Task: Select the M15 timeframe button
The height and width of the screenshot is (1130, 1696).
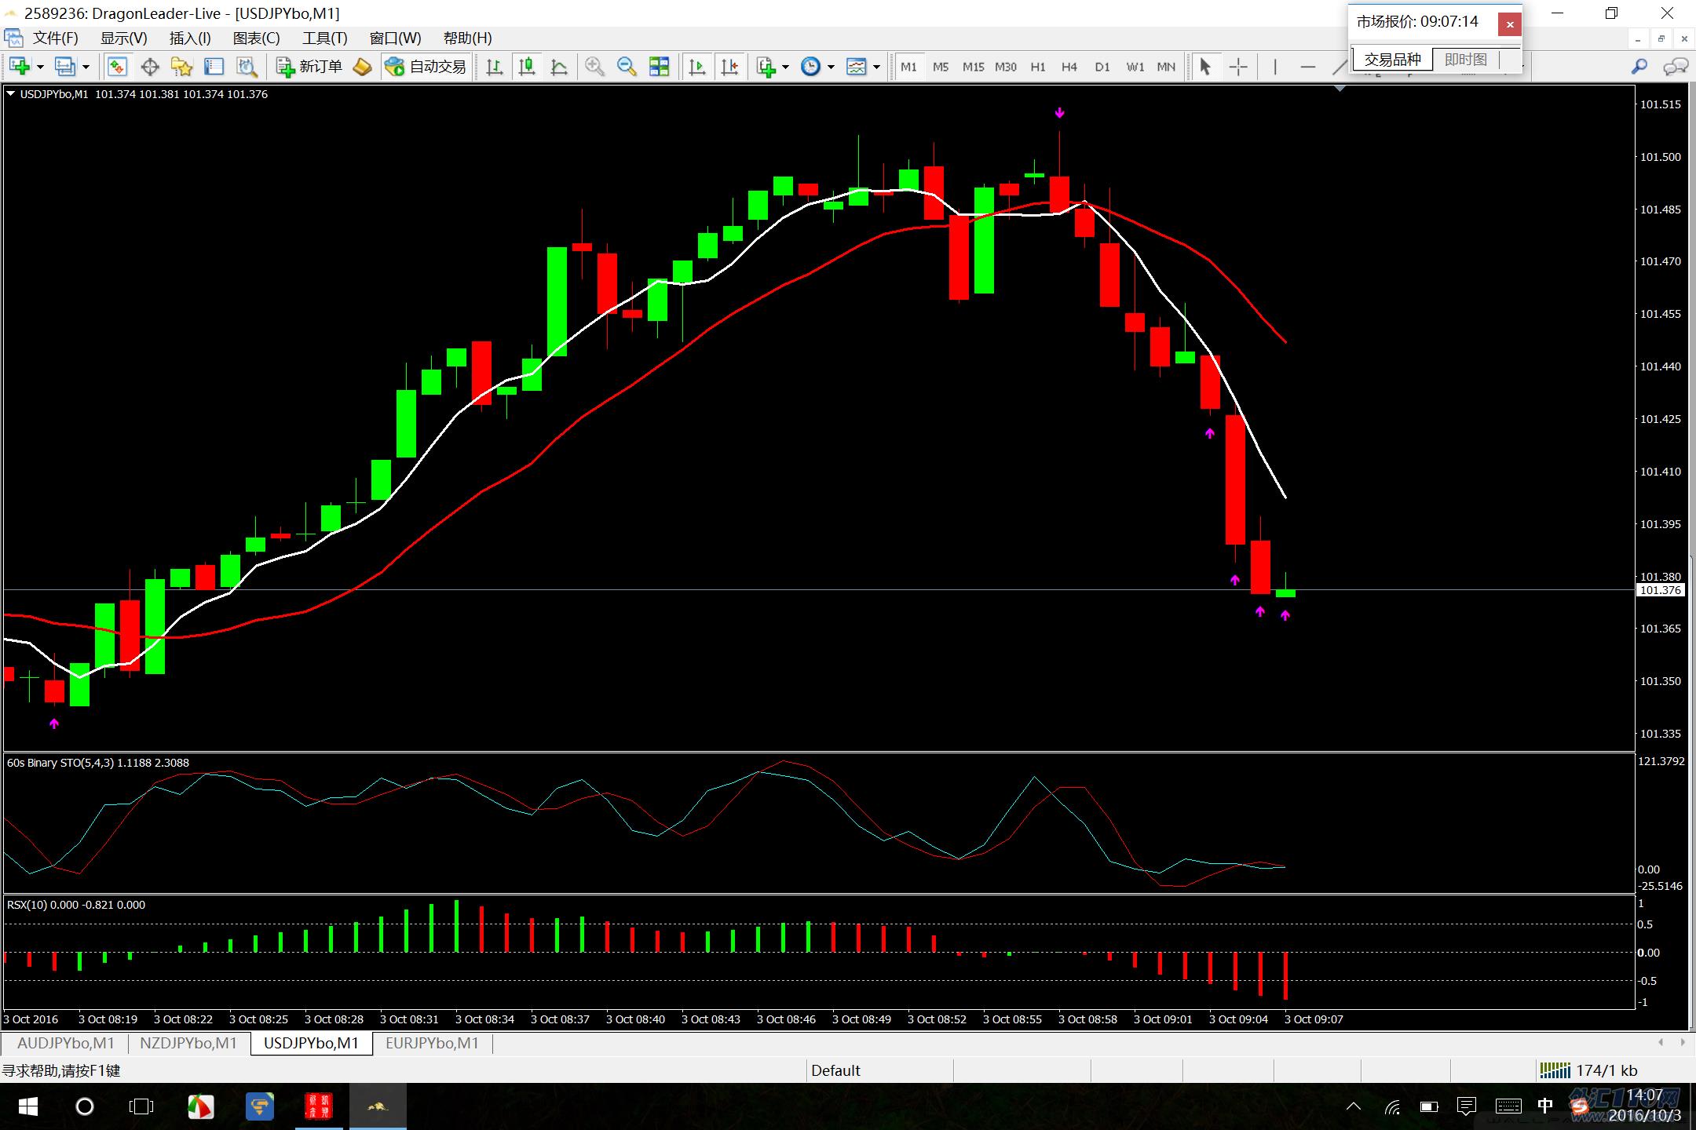Action: pyautogui.click(x=973, y=67)
